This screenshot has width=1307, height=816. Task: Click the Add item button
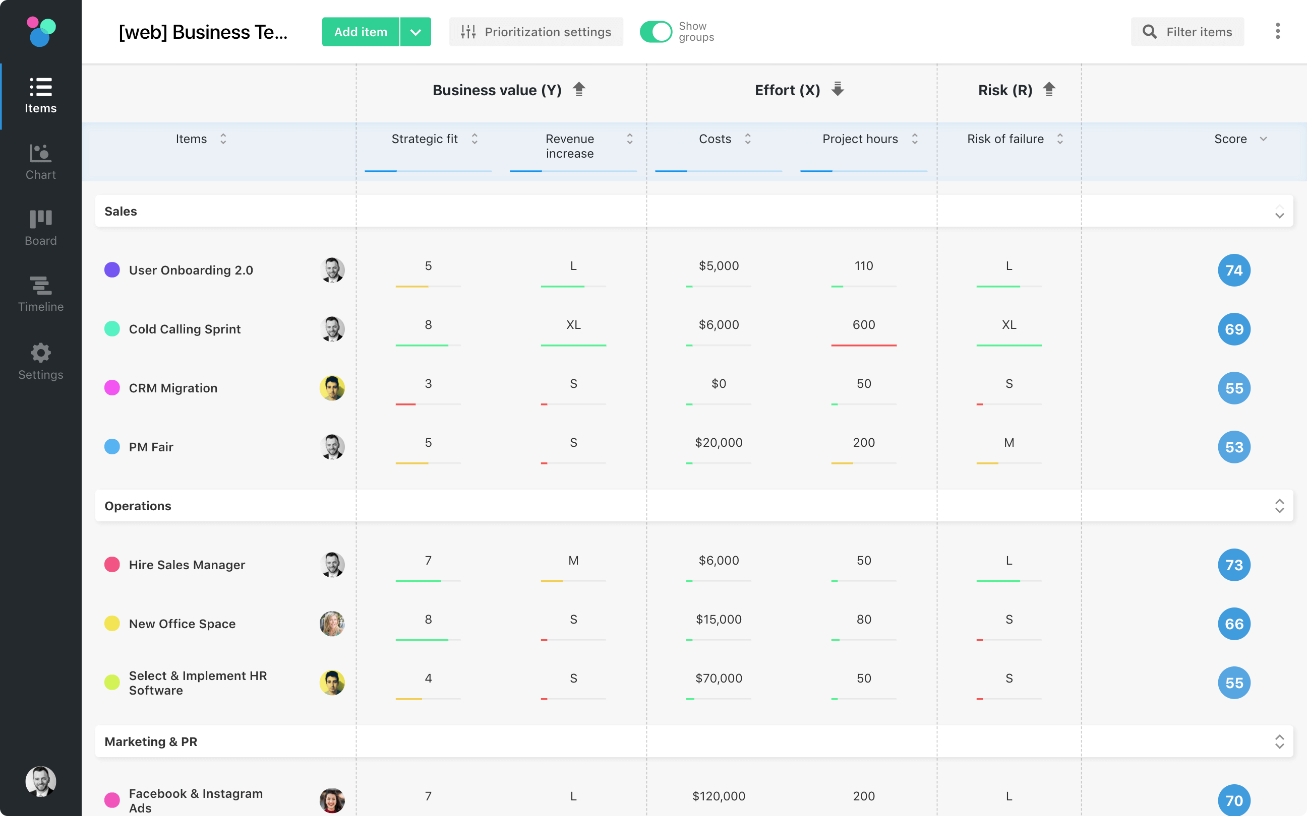tap(360, 32)
